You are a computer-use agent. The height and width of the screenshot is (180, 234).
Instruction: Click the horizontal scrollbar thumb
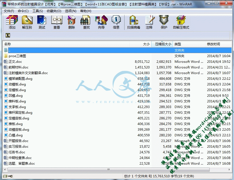[109, 169]
